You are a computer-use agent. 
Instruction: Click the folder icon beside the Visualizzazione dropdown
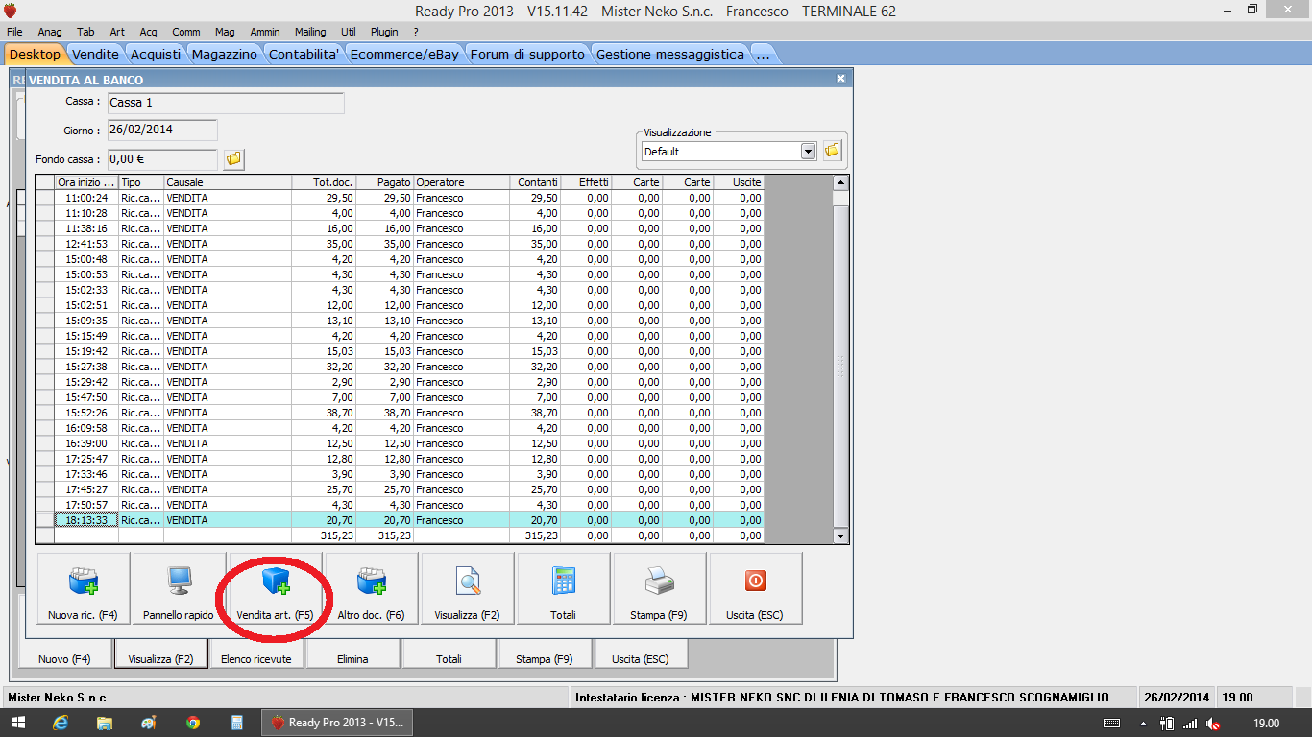click(x=832, y=151)
